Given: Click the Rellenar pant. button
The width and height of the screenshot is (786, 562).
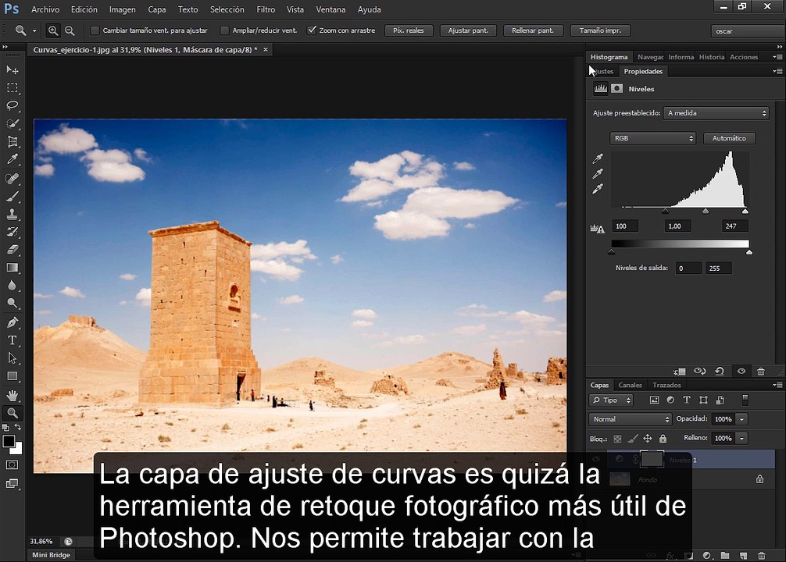Looking at the screenshot, I should coord(533,30).
